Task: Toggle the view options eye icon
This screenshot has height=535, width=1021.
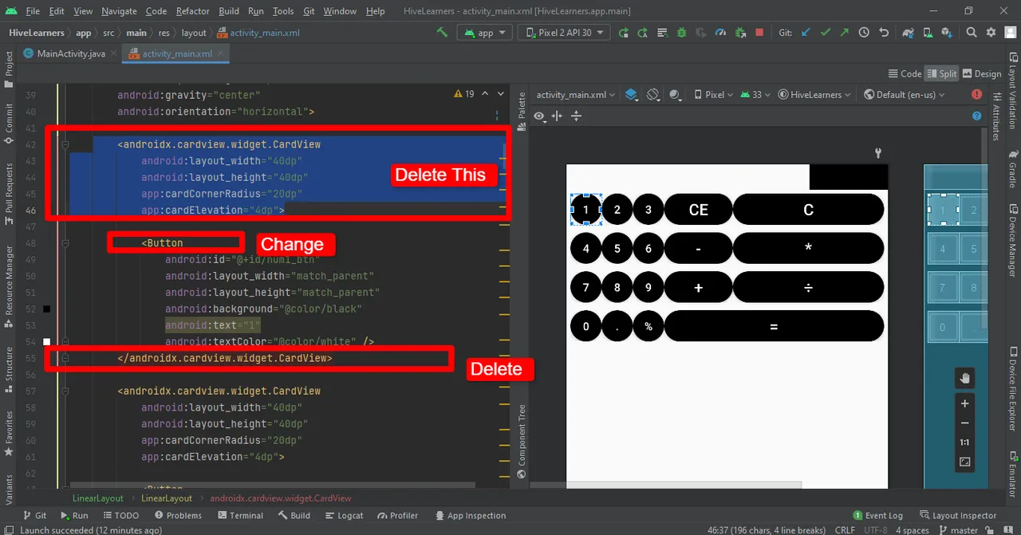Action: pyautogui.click(x=541, y=116)
